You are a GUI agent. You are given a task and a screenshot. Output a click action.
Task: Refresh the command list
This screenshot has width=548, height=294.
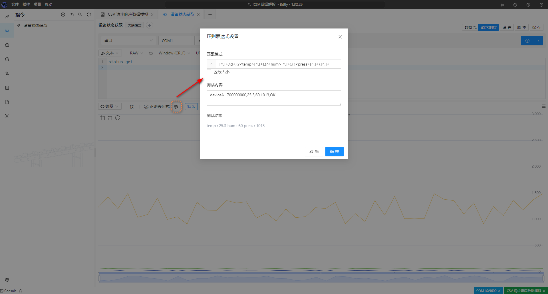(89, 15)
